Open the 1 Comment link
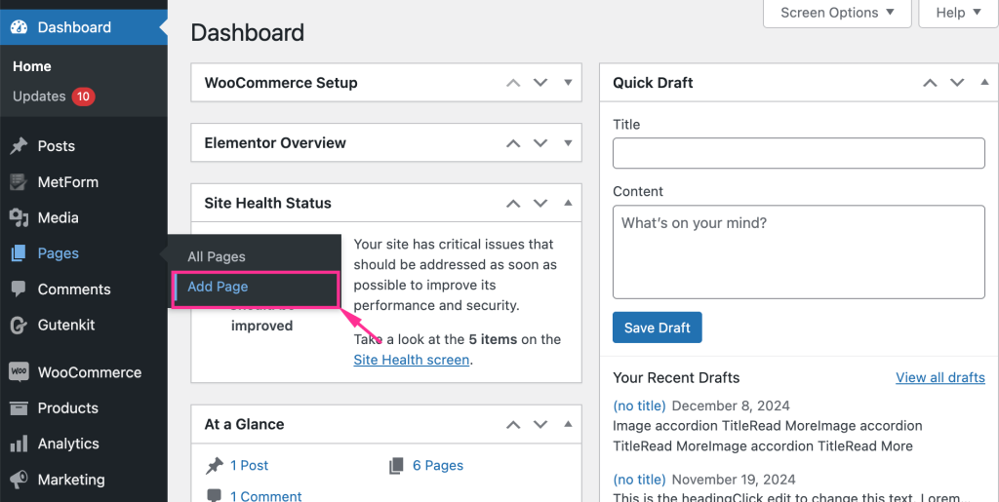The width and height of the screenshot is (999, 502). pos(265,496)
